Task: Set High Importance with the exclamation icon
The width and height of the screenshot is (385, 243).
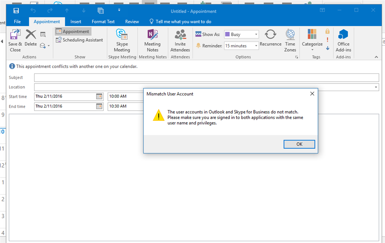Action: pos(327,39)
